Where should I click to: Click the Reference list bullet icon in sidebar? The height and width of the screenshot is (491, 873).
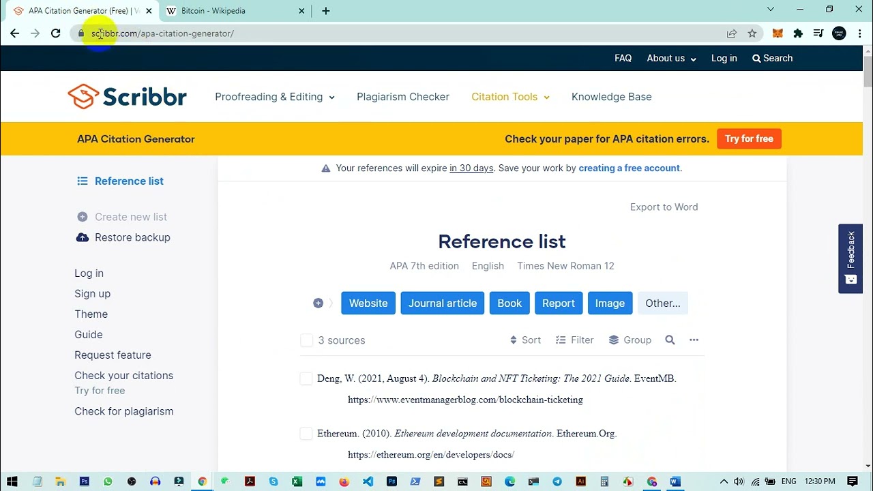[x=83, y=181]
